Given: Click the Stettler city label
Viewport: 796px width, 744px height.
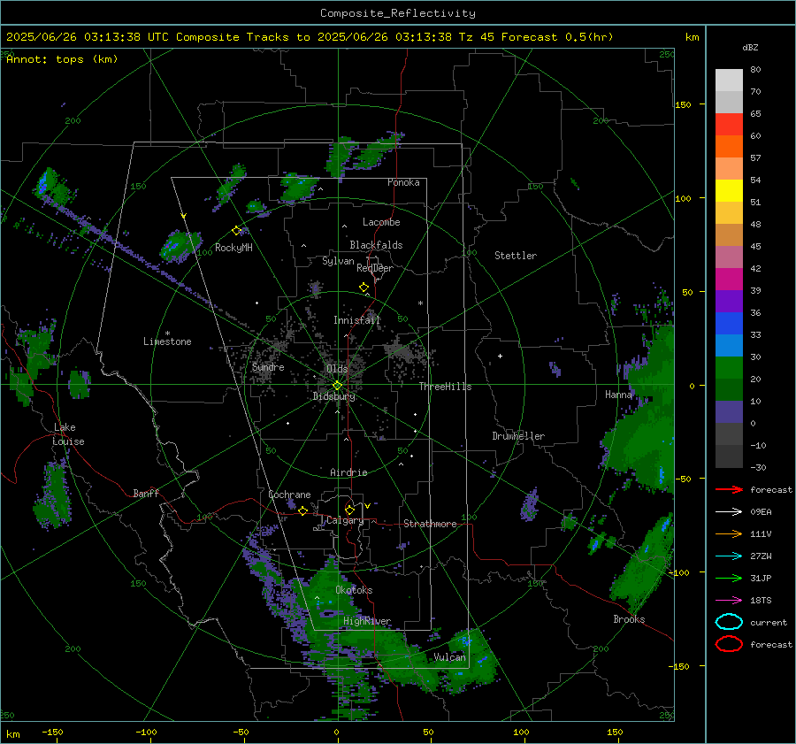Looking at the screenshot, I should coord(516,256).
